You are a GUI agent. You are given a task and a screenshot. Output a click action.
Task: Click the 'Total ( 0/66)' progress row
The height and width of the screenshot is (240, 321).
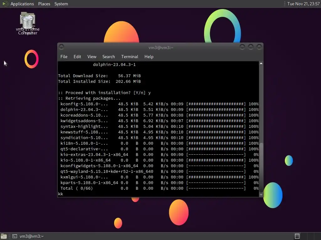tap(160, 188)
